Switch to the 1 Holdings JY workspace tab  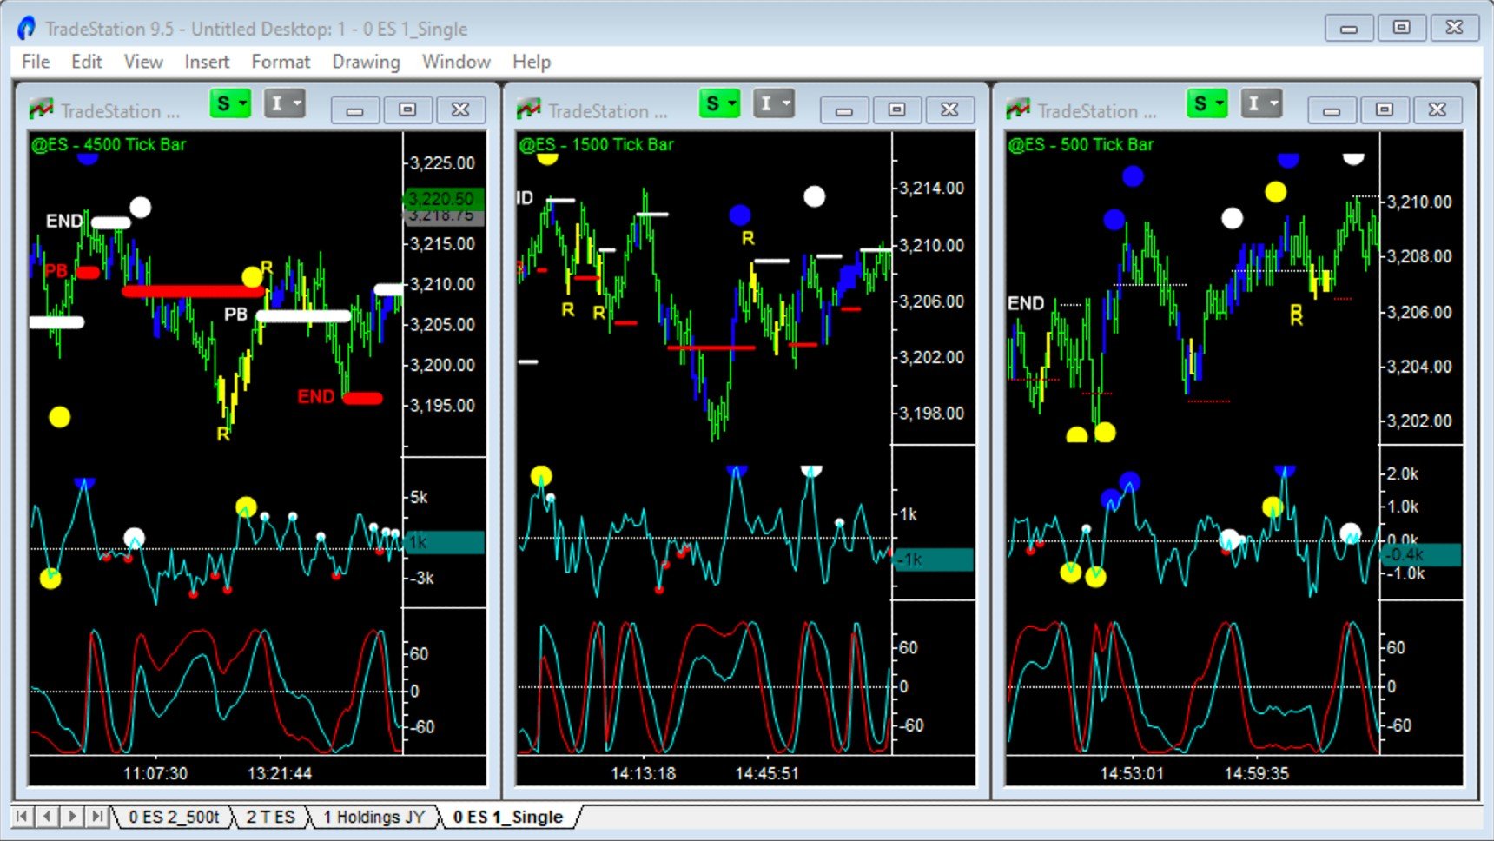[373, 817]
